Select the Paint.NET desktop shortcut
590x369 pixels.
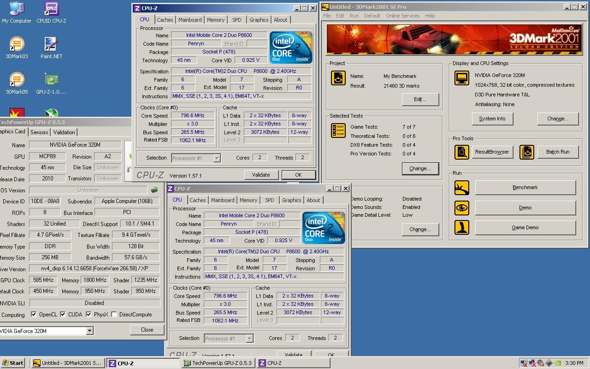[x=51, y=48]
